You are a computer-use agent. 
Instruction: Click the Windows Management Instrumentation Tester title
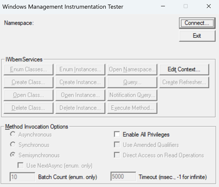(63, 7)
